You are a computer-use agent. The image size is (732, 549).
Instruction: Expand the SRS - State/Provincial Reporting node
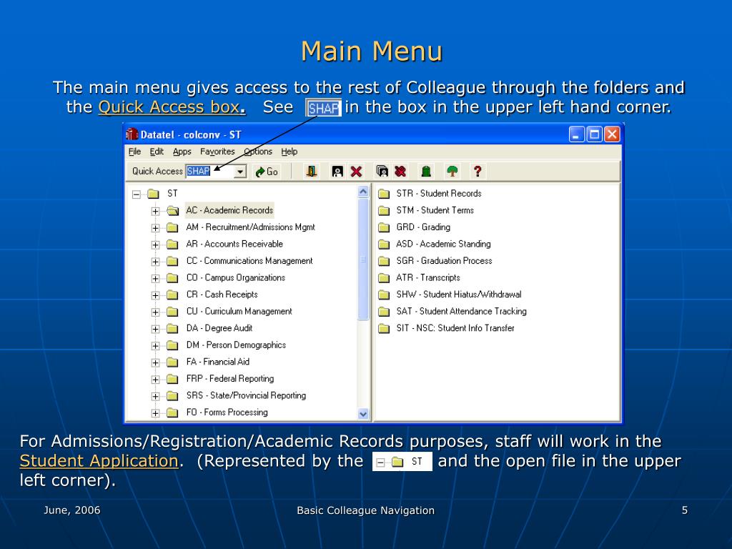[155, 396]
